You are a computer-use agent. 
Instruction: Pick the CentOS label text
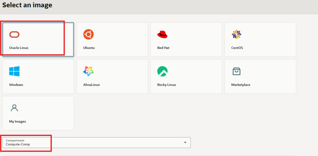[237, 48]
